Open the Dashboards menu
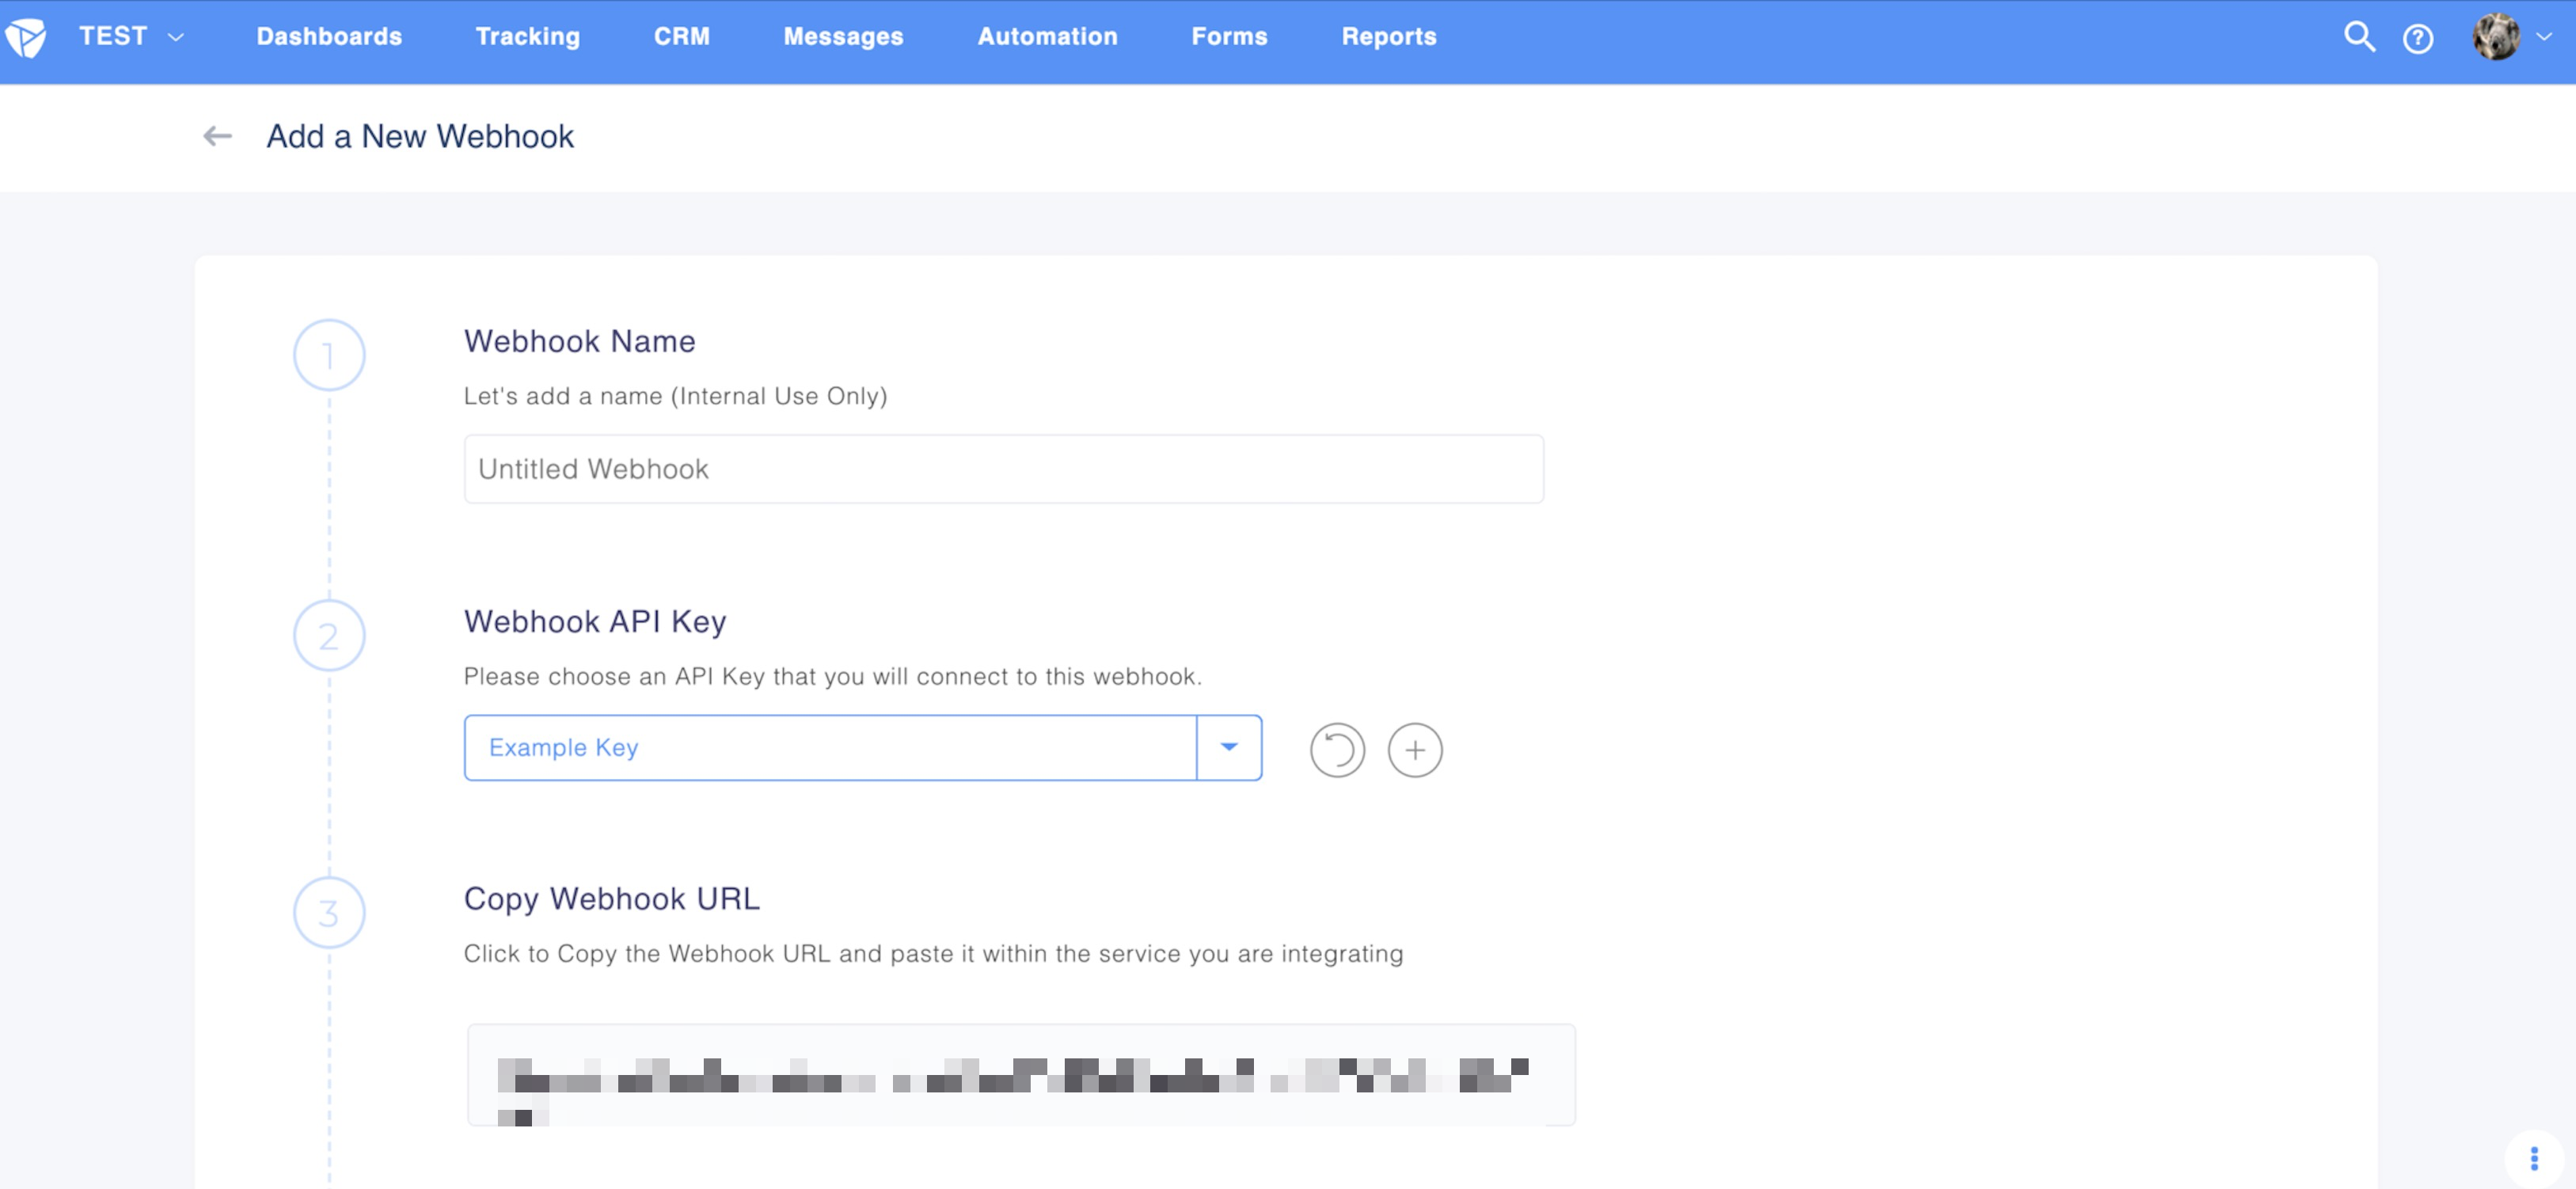 (329, 37)
